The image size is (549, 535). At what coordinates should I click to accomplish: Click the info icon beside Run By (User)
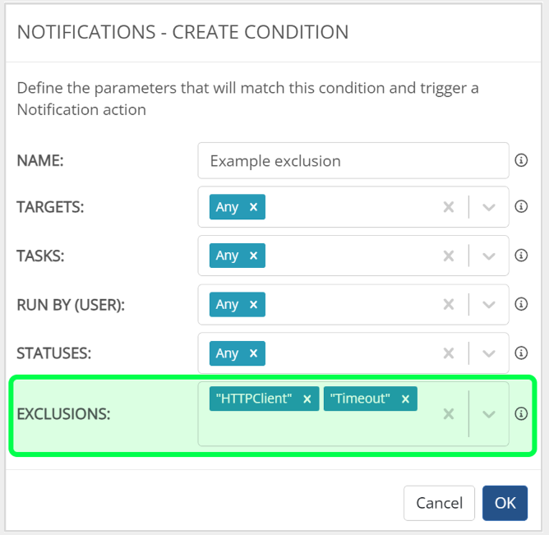click(520, 304)
